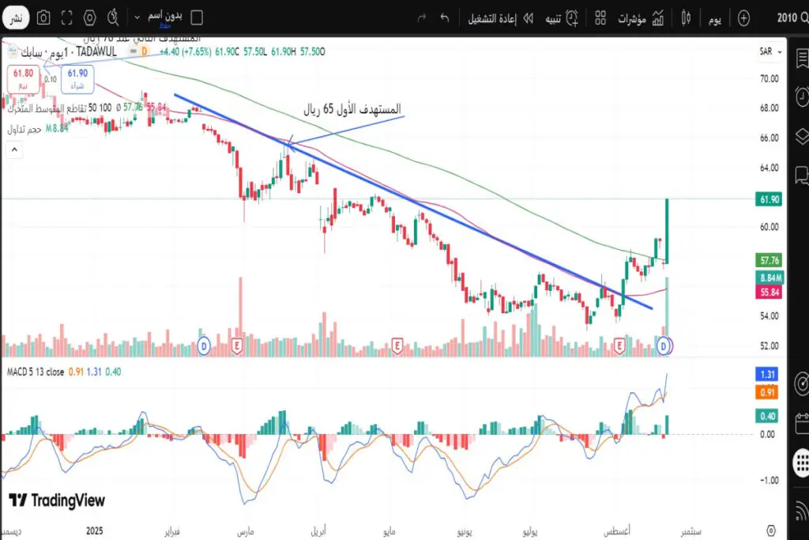Open the layout grid selector icon
Viewport: 809px width, 540px height.
600,17
